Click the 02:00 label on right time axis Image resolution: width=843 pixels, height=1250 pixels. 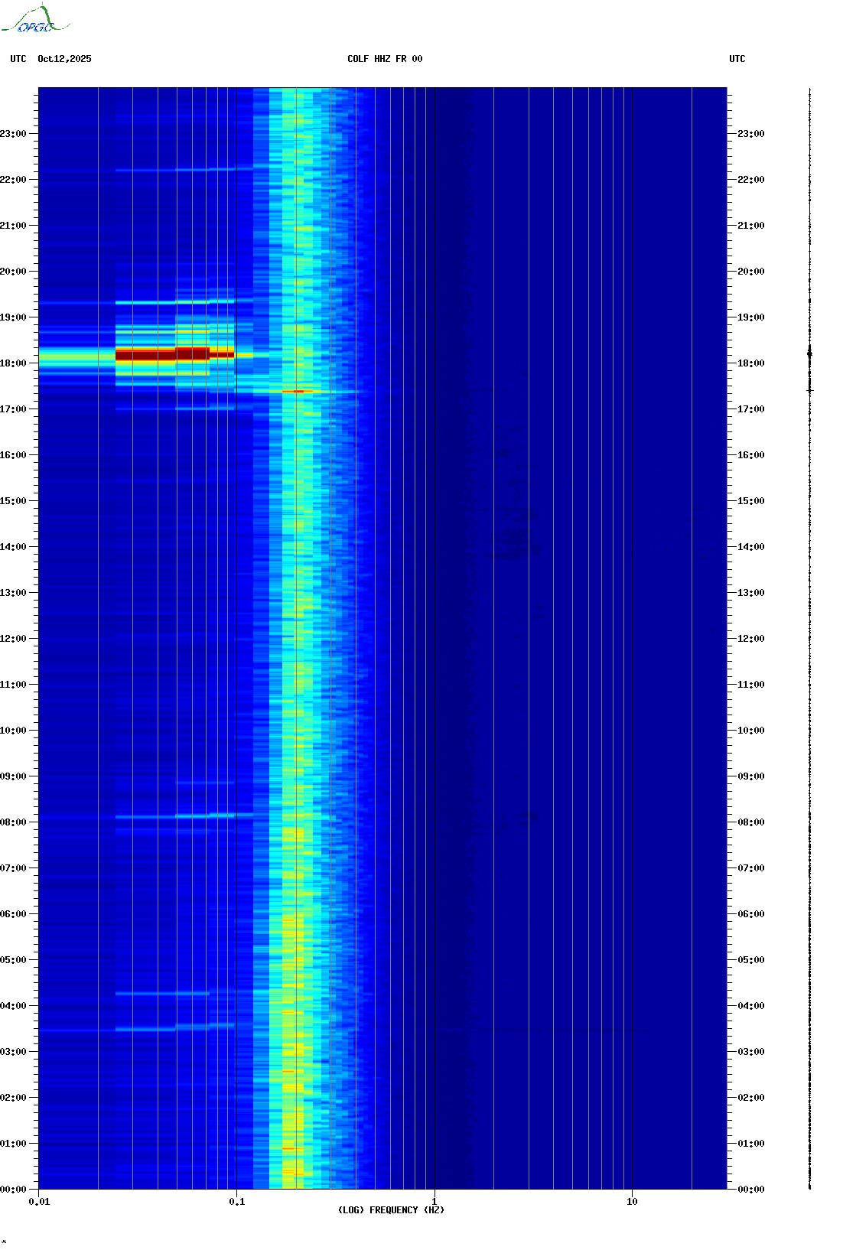[751, 1098]
